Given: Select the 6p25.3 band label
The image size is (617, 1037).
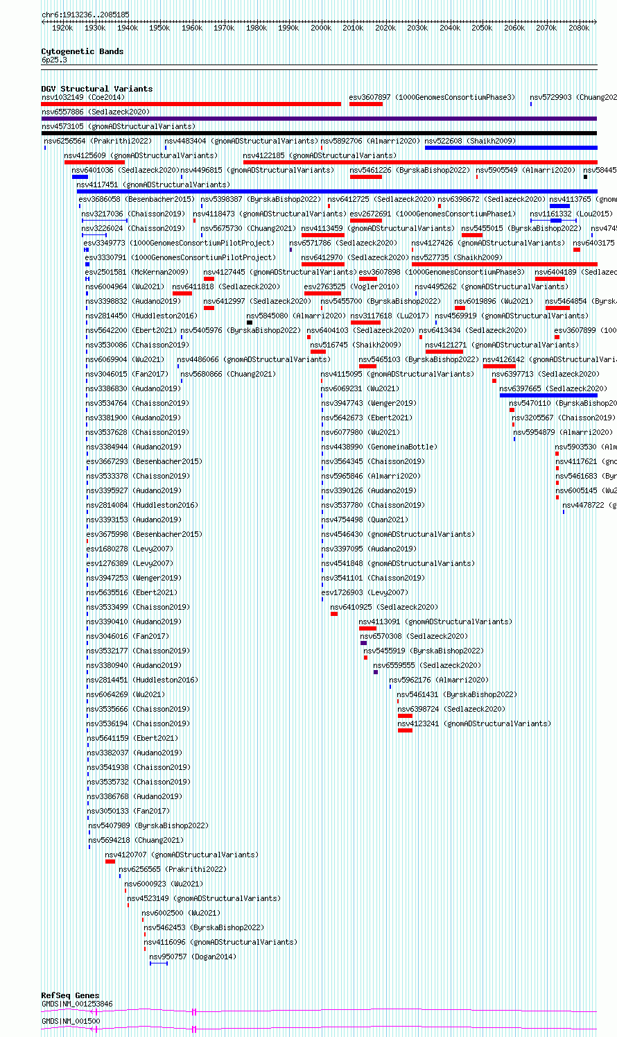Looking at the screenshot, I should 54,60.
